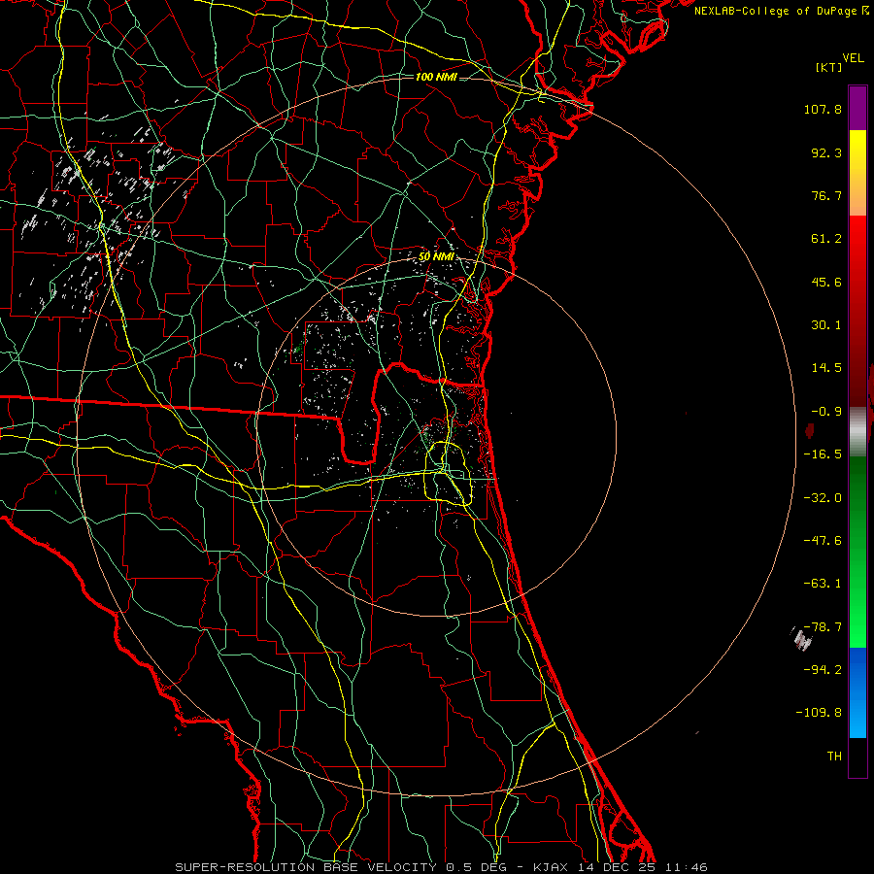Click the VEL legend heading
This screenshot has height=874, width=874.
[853, 58]
